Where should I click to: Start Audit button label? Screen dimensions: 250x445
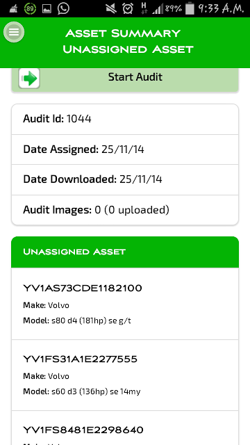[x=135, y=77]
